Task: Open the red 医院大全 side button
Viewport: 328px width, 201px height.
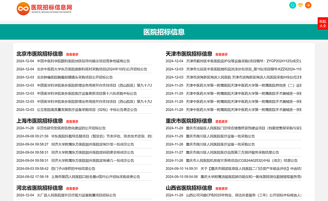Action: (323, 23)
